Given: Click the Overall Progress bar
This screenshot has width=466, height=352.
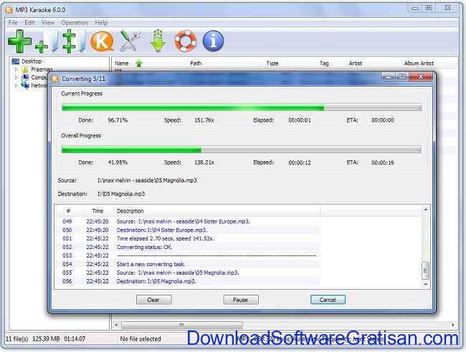Looking at the screenshot, I should tap(242, 150).
